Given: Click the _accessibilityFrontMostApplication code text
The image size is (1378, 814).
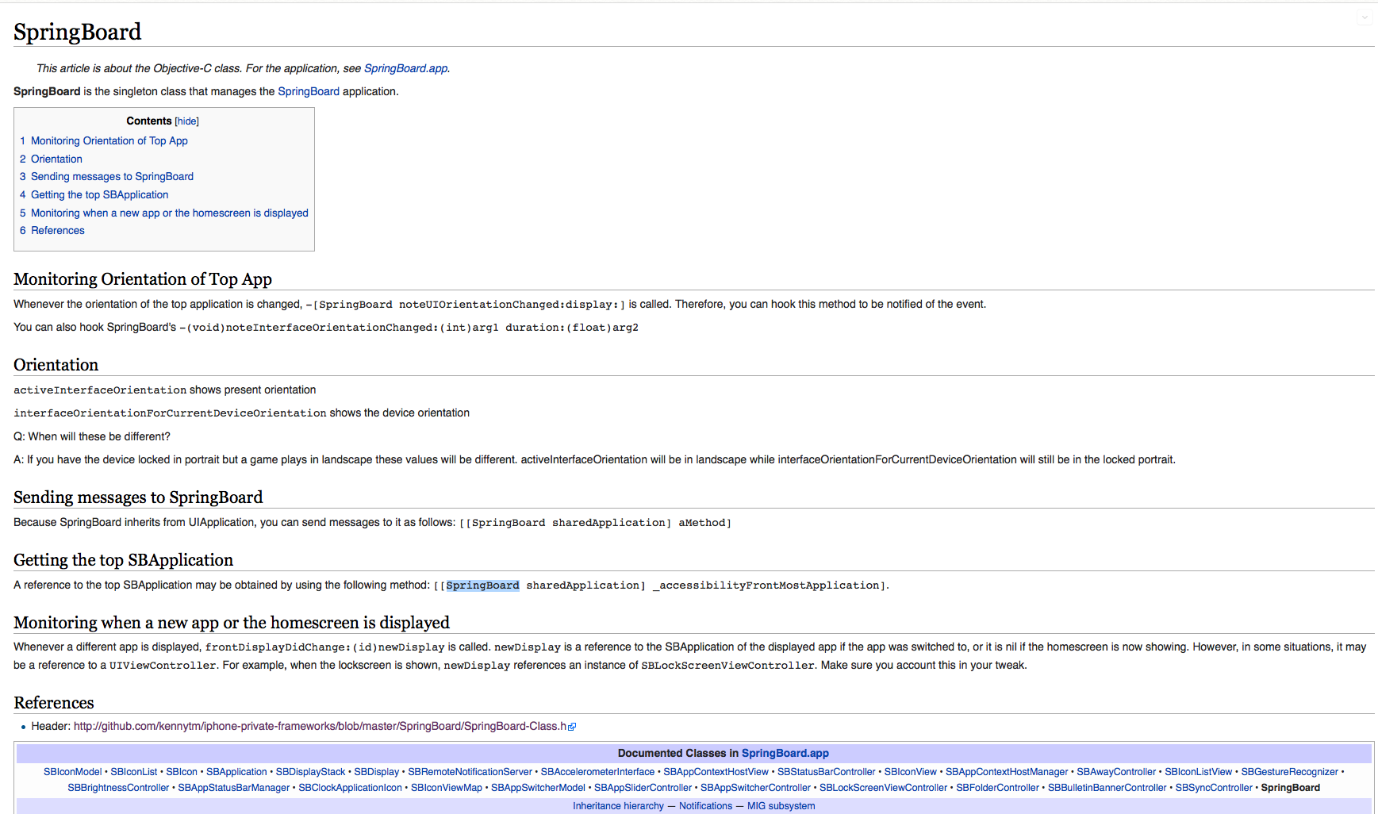Looking at the screenshot, I should point(766,586).
